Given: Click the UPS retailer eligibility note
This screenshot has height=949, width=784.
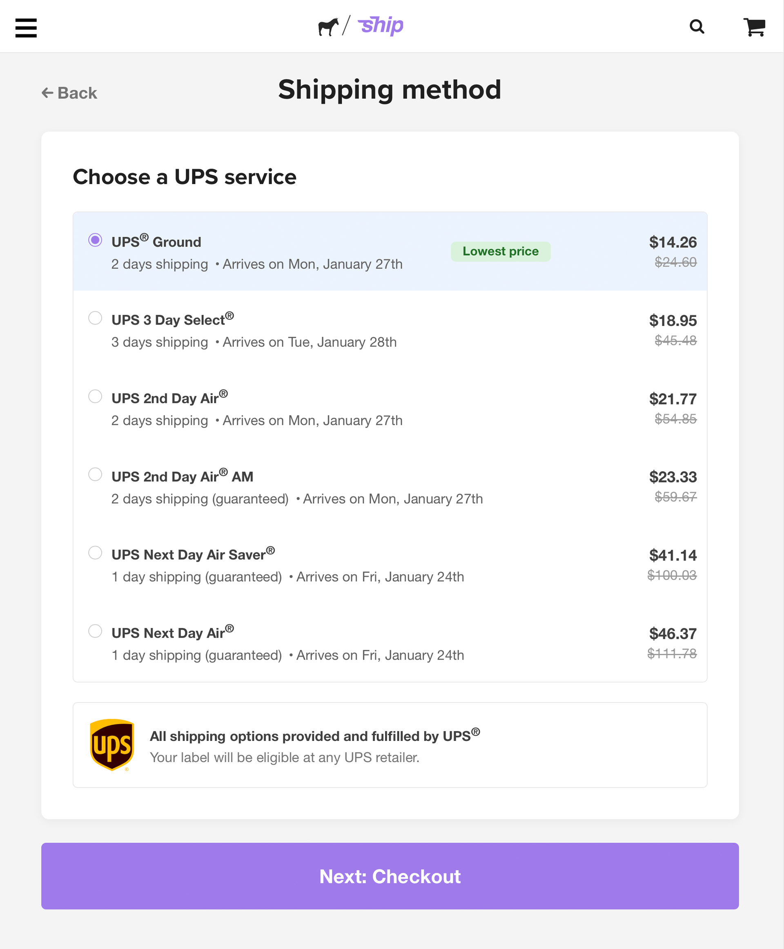Looking at the screenshot, I should tap(284, 757).
